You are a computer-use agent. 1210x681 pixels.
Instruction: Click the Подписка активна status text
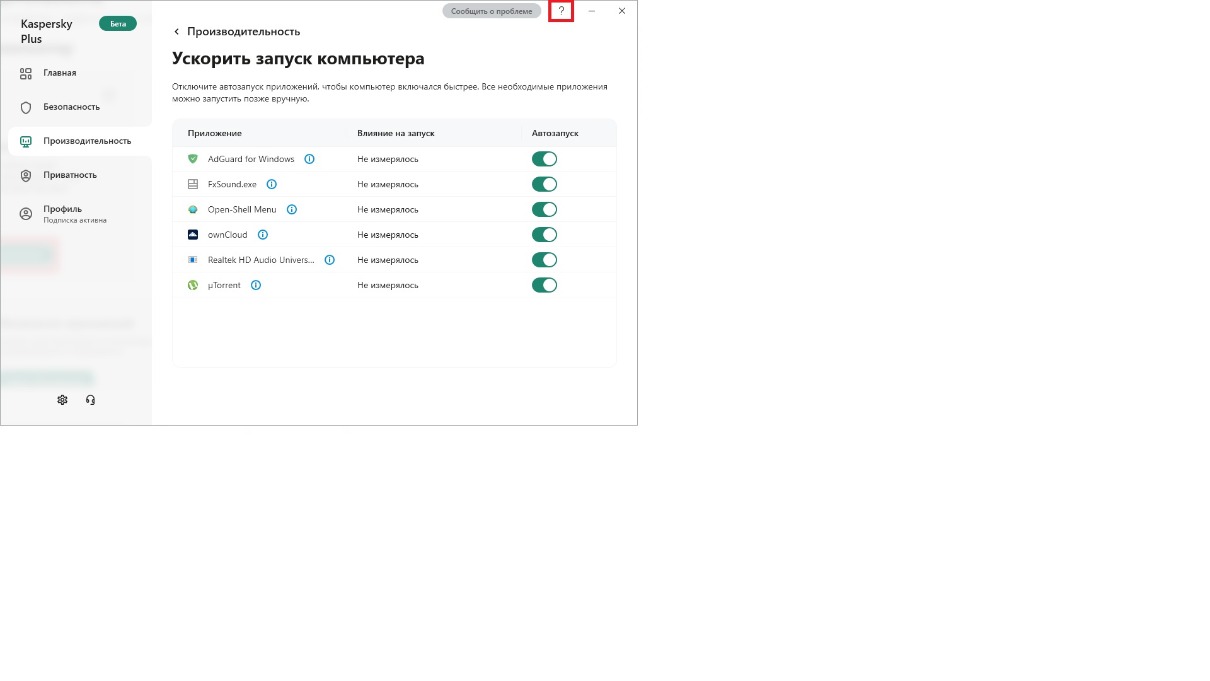point(75,220)
